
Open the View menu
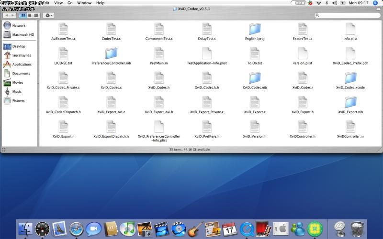[58, 3]
